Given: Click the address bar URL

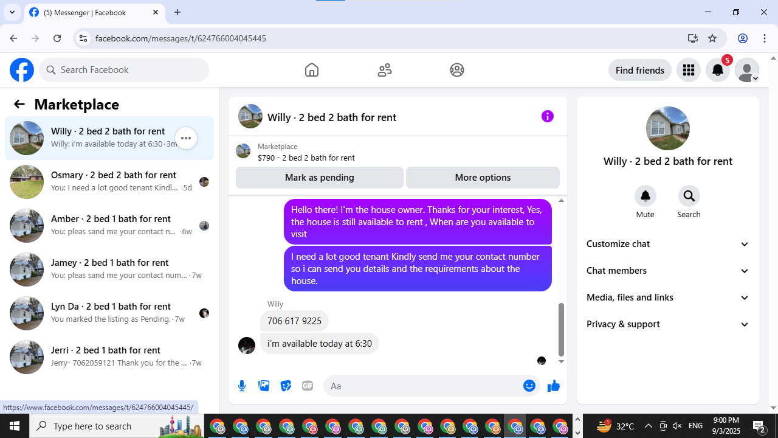Looking at the screenshot, I should (181, 38).
